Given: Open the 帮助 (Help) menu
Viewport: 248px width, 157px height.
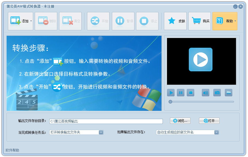Looking at the screenshot, I should point(224,21).
